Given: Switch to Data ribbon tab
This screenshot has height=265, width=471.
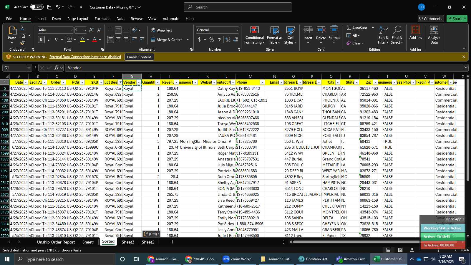Looking at the screenshot, I should 120,19.
